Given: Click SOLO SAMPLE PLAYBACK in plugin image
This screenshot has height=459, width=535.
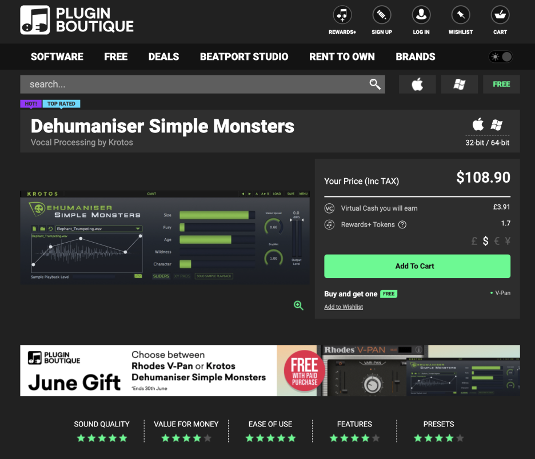Looking at the screenshot, I should click(214, 276).
